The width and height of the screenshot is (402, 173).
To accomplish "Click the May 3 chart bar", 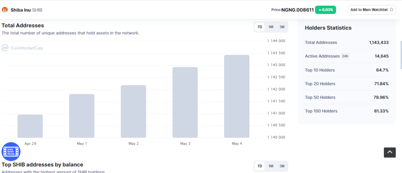I will tap(185, 102).
